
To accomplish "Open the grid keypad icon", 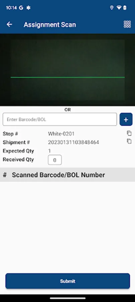I will [127, 24].
